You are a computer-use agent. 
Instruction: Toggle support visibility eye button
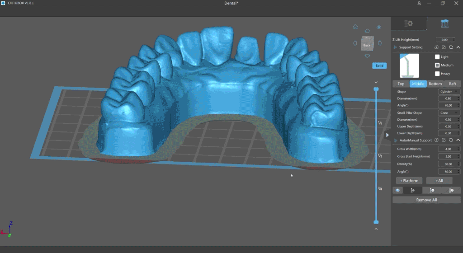click(x=397, y=190)
